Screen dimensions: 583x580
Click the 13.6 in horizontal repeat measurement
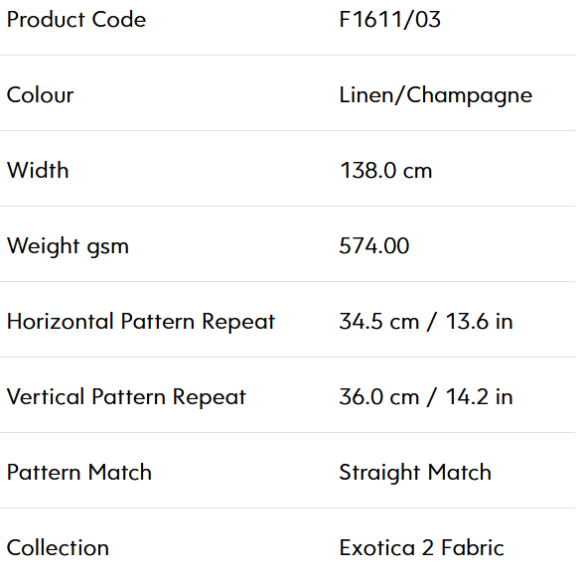[x=479, y=322]
